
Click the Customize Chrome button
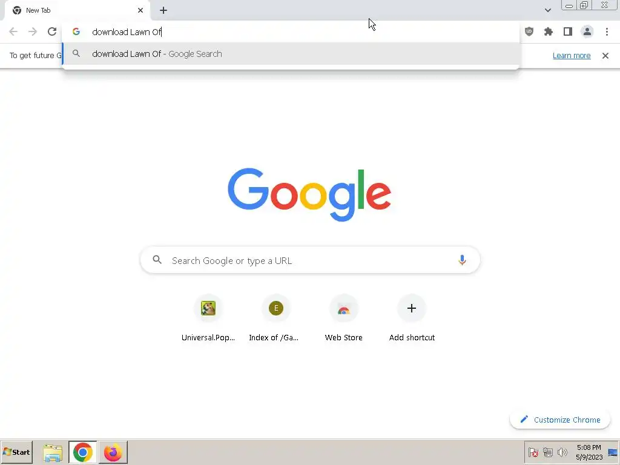[x=560, y=420]
